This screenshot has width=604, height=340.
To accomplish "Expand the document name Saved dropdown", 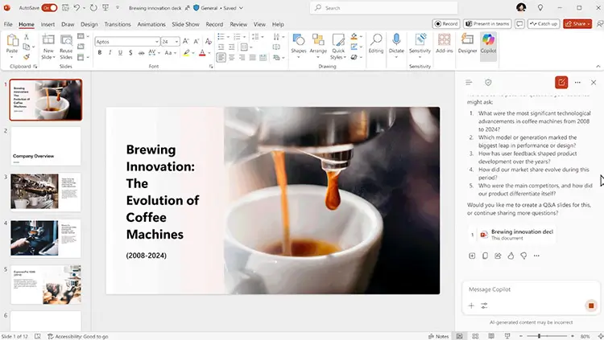I will 241,8.
